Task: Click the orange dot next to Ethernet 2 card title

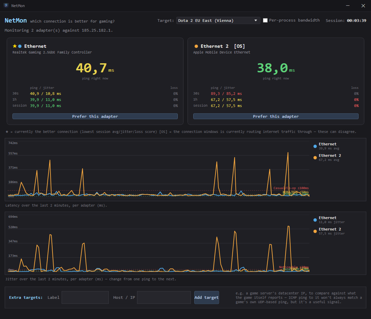Action: pyautogui.click(x=196, y=46)
